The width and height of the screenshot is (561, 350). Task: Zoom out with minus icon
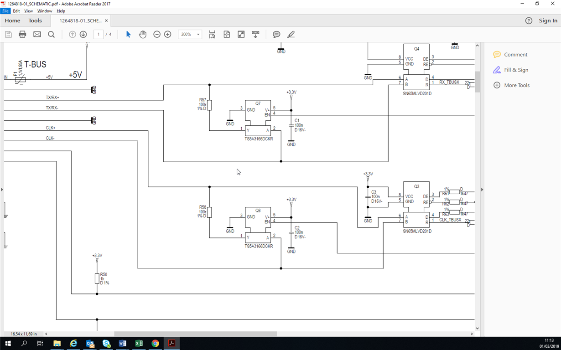click(x=157, y=34)
